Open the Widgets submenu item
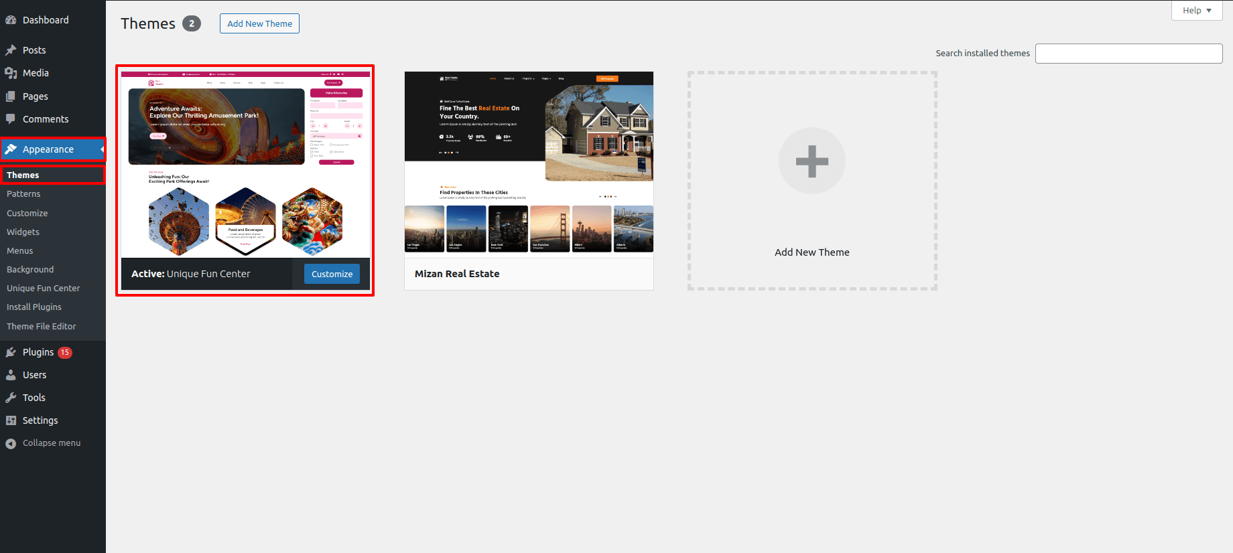The image size is (1233, 553). click(x=23, y=232)
